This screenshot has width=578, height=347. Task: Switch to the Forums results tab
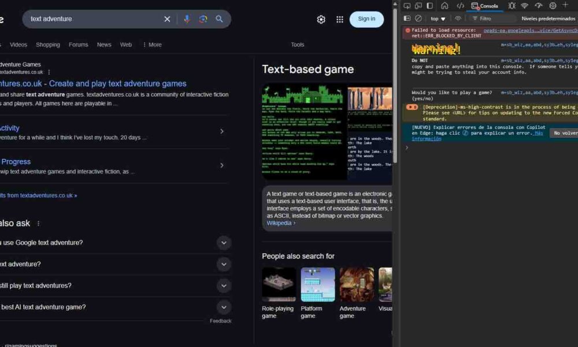point(79,45)
